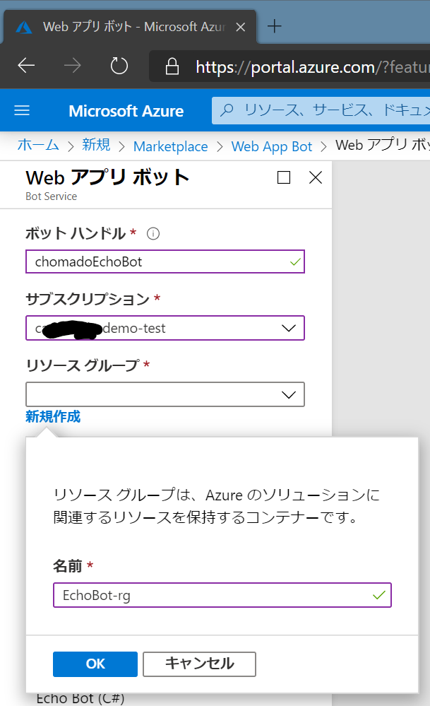Click the Web アプリ ボット blade title
The width and height of the screenshot is (430, 706).
point(107,177)
